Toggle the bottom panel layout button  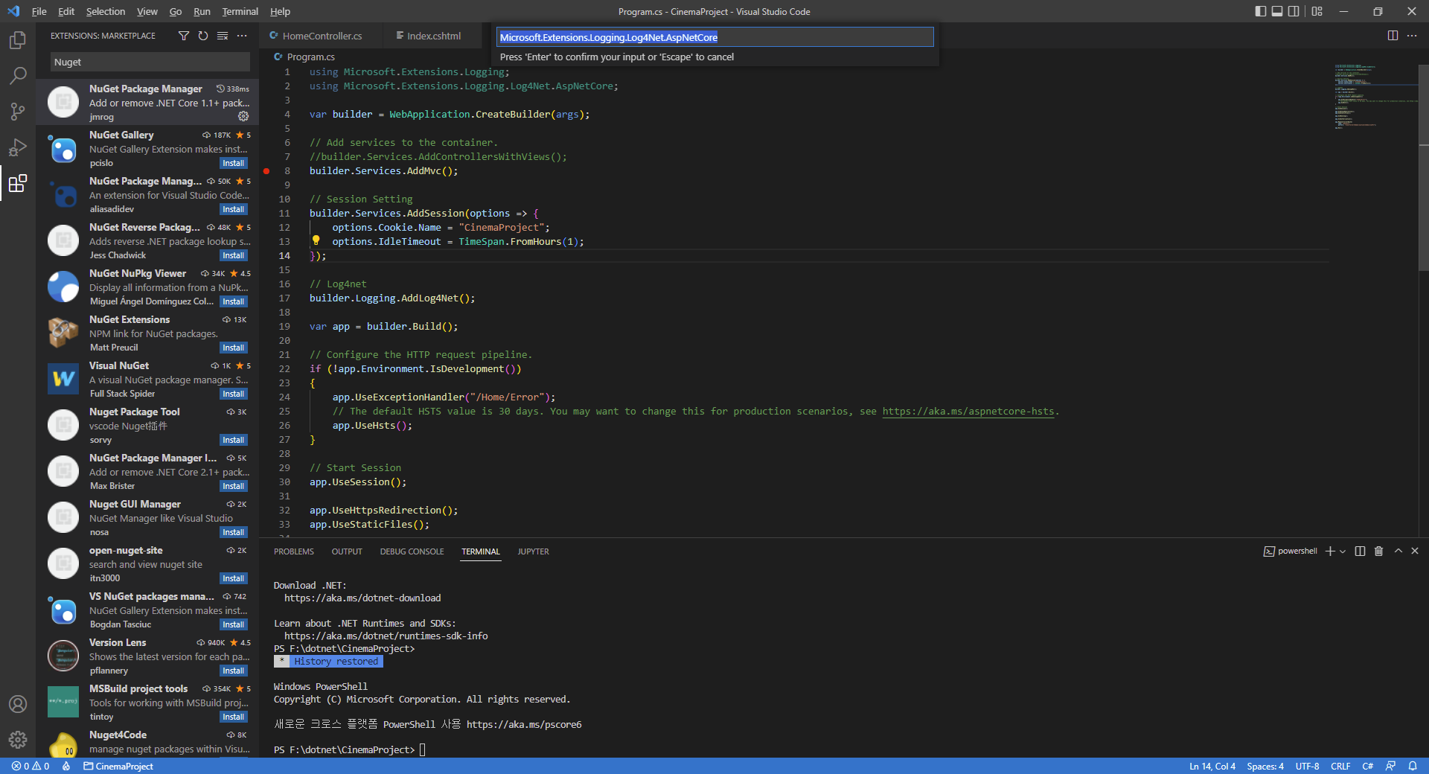[1277, 11]
